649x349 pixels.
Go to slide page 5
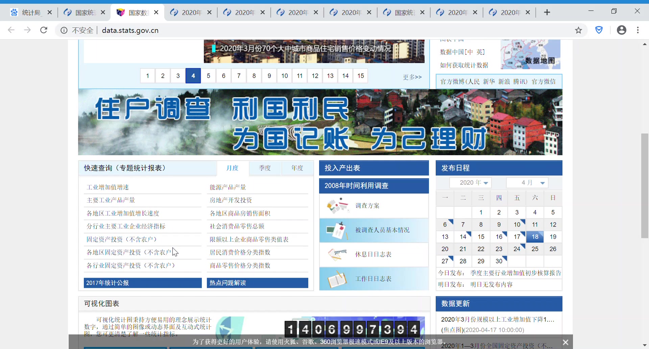pyautogui.click(x=209, y=76)
